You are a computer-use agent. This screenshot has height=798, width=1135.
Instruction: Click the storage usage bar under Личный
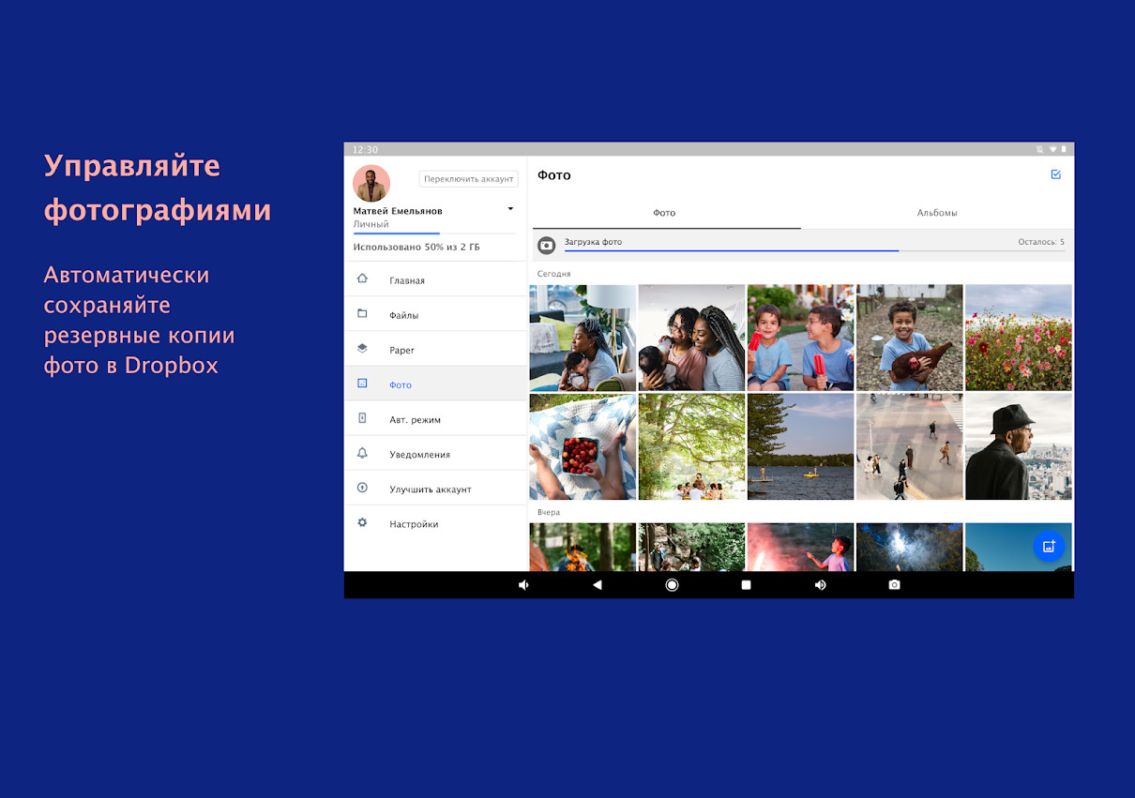[434, 233]
